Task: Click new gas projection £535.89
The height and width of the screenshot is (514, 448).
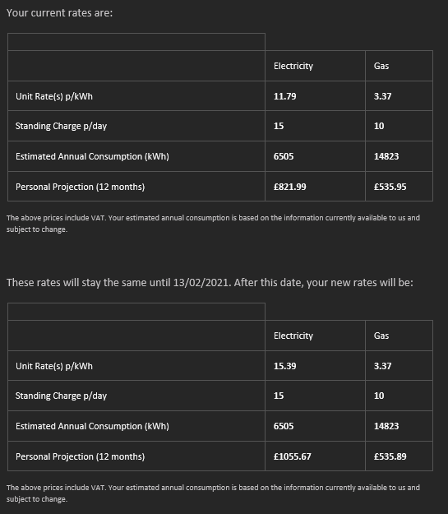Action: 390,456
